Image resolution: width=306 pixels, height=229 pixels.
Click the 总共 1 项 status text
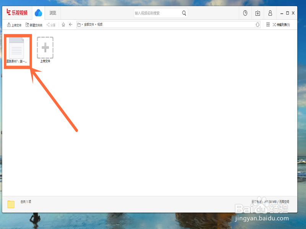[x=26, y=202]
